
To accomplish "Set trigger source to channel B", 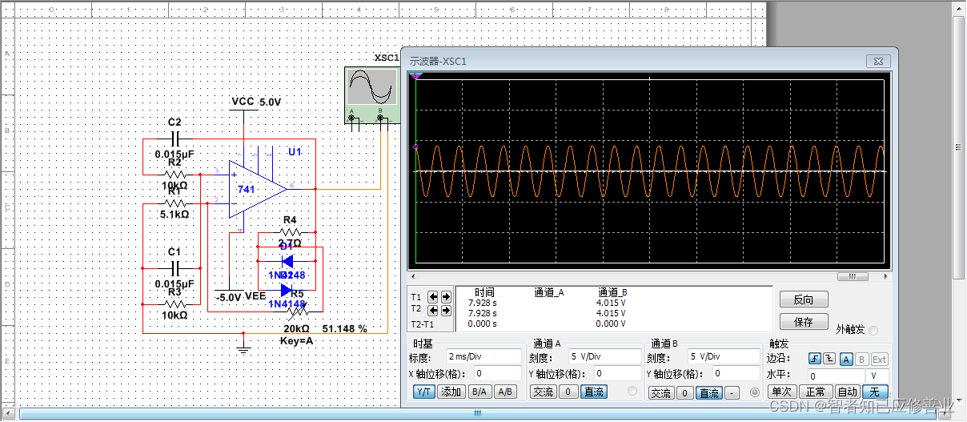I will click(x=861, y=359).
